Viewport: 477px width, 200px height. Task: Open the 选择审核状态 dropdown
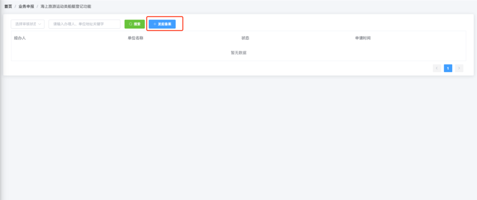[x=27, y=24]
